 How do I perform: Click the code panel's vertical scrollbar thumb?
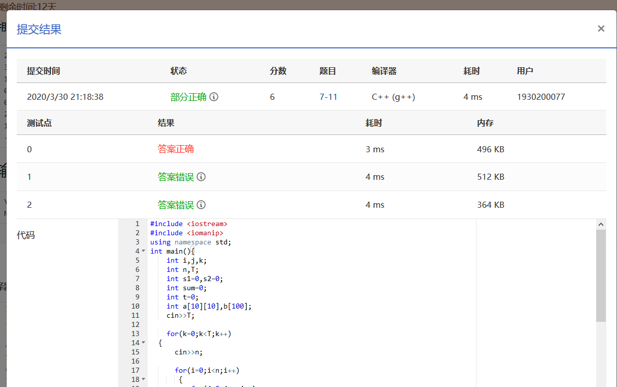(x=601, y=275)
